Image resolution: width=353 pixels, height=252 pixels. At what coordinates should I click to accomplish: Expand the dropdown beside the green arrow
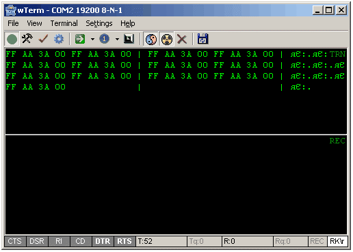(x=92, y=39)
